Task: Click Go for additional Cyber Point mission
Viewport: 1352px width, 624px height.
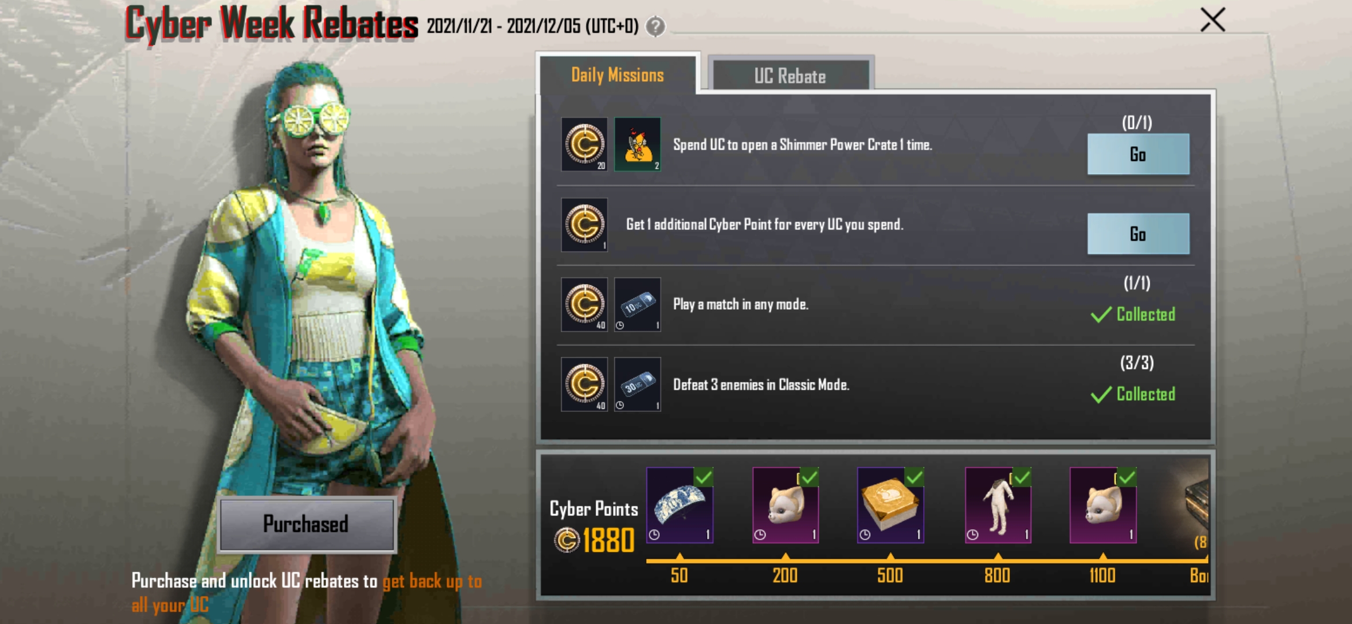Action: (x=1138, y=234)
